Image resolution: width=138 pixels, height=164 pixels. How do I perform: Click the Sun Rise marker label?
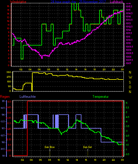click(49, 147)
